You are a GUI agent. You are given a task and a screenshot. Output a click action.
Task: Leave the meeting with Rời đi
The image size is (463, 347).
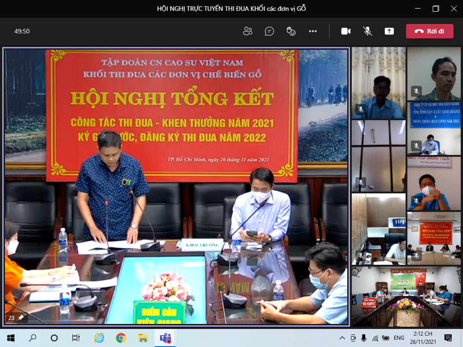[x=430, y=31]
